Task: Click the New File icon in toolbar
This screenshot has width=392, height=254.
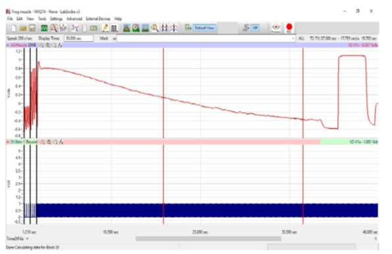Action: tap(14, 28)
